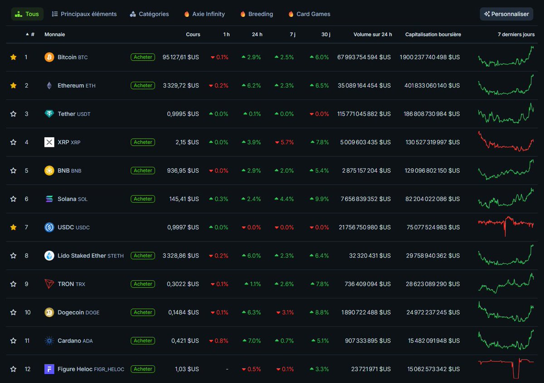Click the Lido Staked Ether logo
Screen dimensions: 544x383
point(49,256)
